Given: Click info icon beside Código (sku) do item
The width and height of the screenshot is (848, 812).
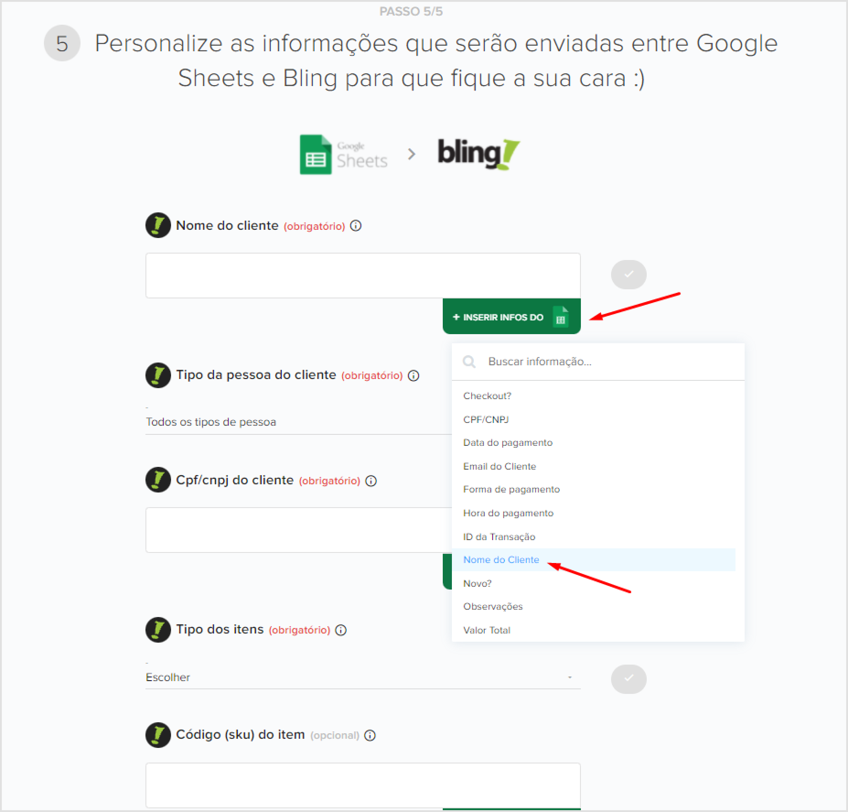Looking at the screenshot, I should coord(370,736).
